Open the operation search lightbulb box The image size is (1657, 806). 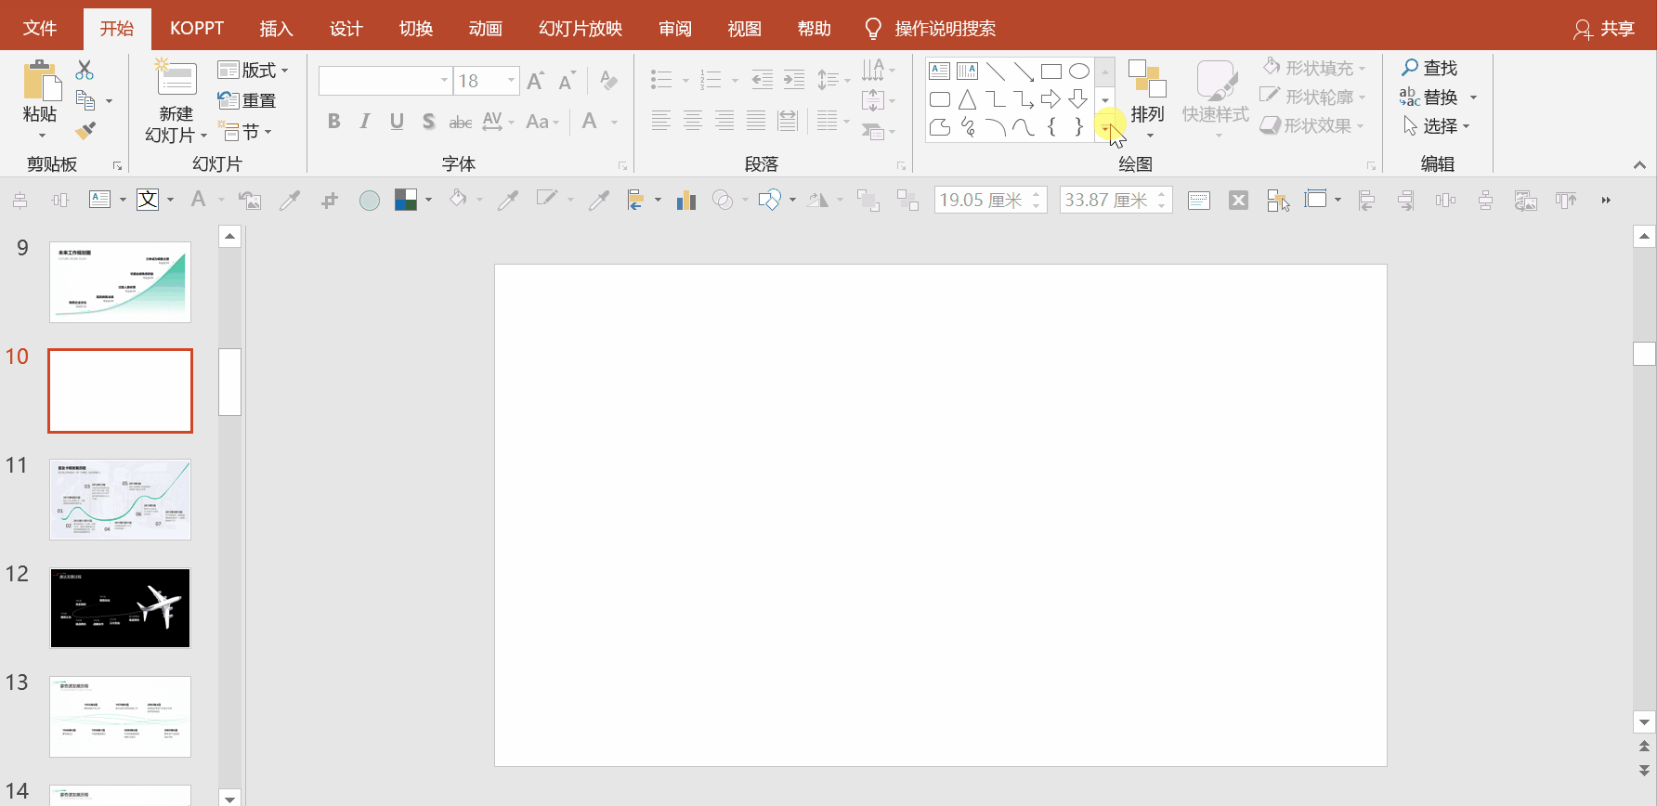tap(931, 29)
